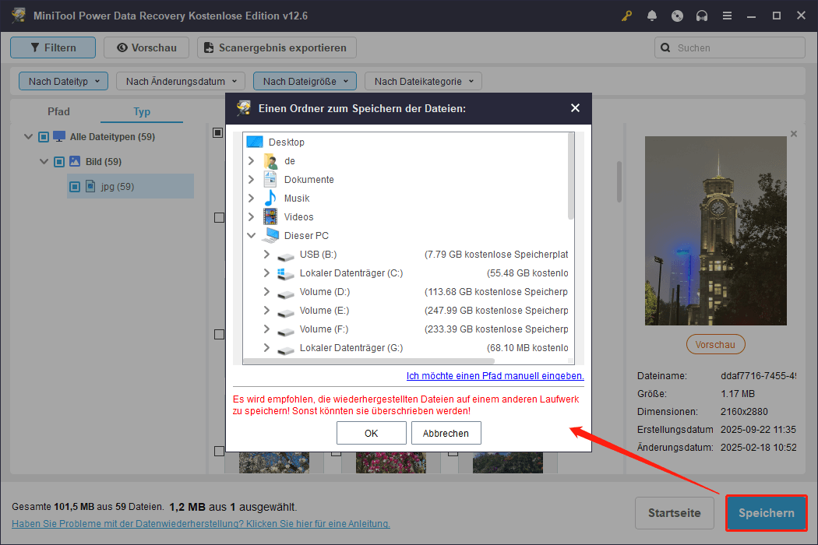The height and width of the screenshot is (545, 818).
Task: Open 'Ich möchte einen Pfad manuell eingeben' link
Action: 495,375
